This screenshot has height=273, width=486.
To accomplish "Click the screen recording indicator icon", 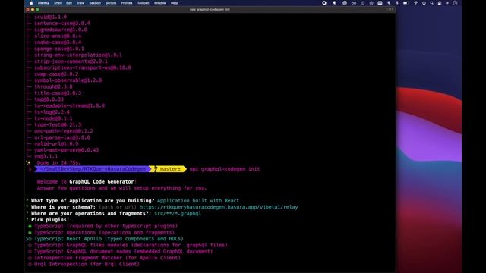I will [x=324, y=3].
